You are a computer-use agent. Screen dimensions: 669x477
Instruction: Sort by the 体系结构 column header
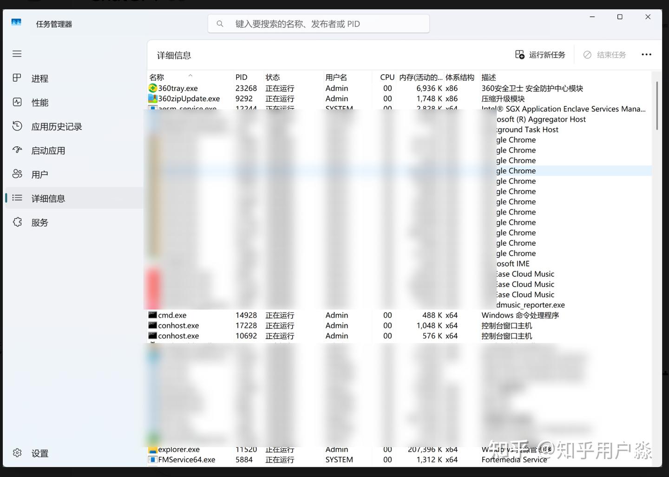461,77
